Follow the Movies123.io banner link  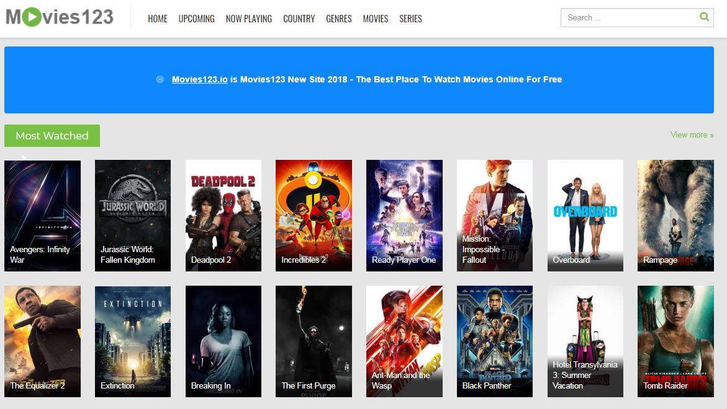click(199, 79)
